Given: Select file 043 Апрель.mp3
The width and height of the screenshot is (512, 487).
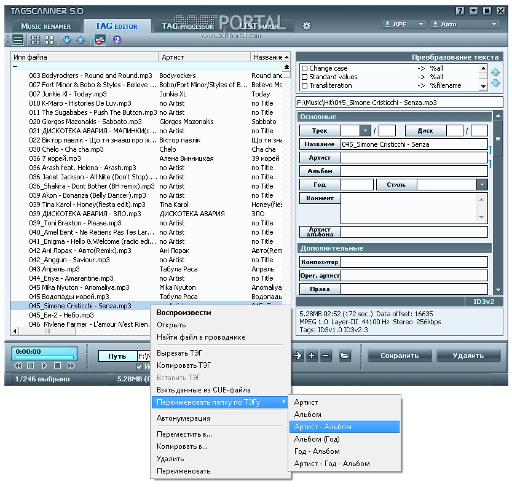Looking at the screenshot, I should tap(54, 269).
